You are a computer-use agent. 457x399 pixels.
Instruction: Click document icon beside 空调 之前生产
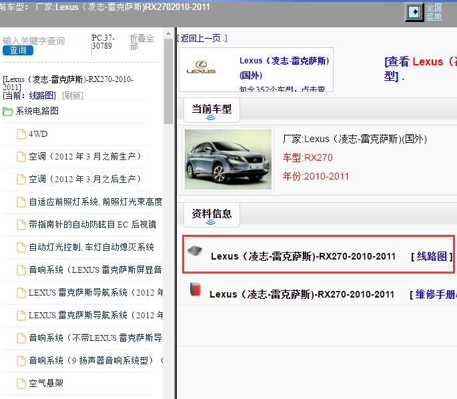click(x=21, y=157)
